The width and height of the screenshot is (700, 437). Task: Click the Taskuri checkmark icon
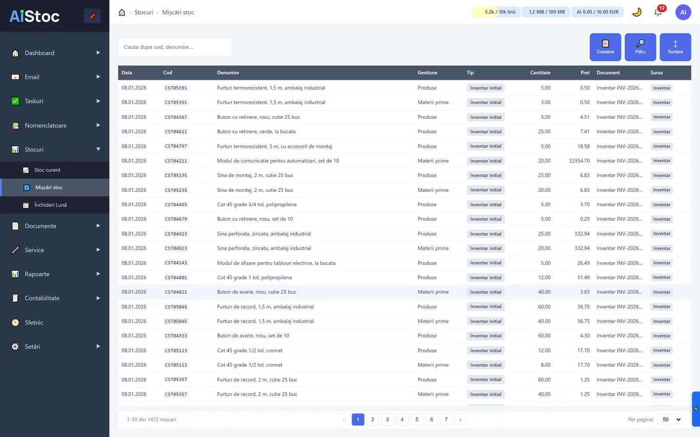[15, 101]
